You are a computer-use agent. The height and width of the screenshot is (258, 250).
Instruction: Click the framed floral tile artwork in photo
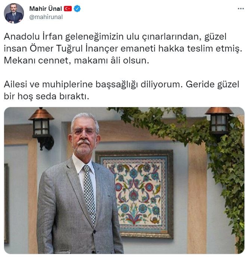134,194
